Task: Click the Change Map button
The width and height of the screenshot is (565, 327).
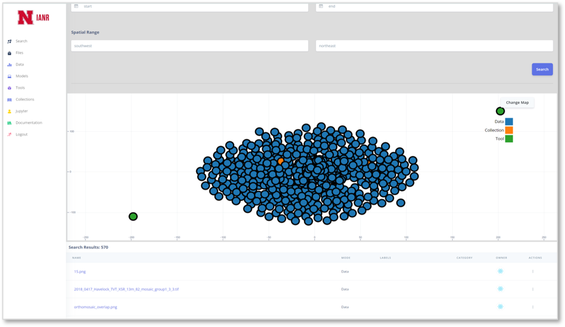Action: (517, 103)
